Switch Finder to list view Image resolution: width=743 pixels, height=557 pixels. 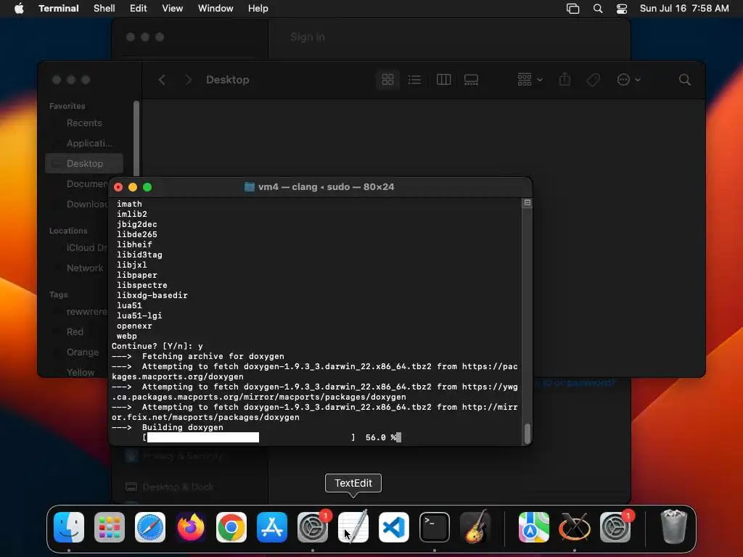coord(414,80)
